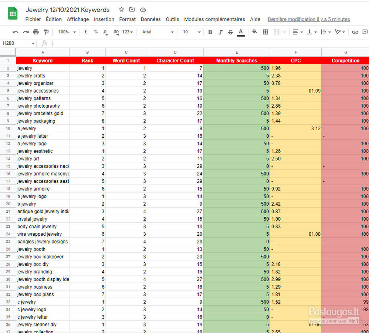This screenshot has width=369, height=333.
Task: Open the Aide menu
Action: pos(255,19)
